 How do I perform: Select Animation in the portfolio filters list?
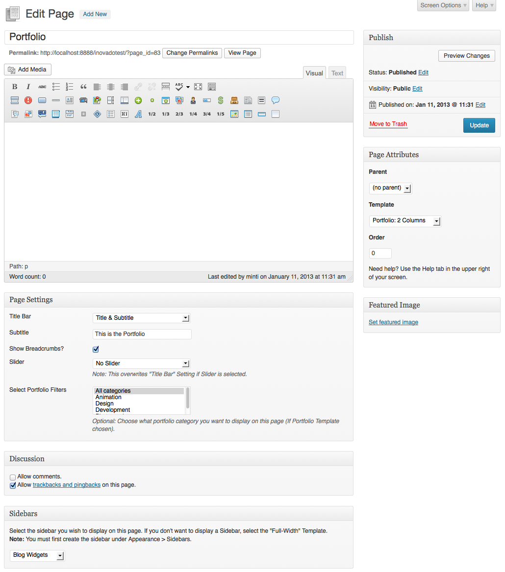tap(108, 397)
